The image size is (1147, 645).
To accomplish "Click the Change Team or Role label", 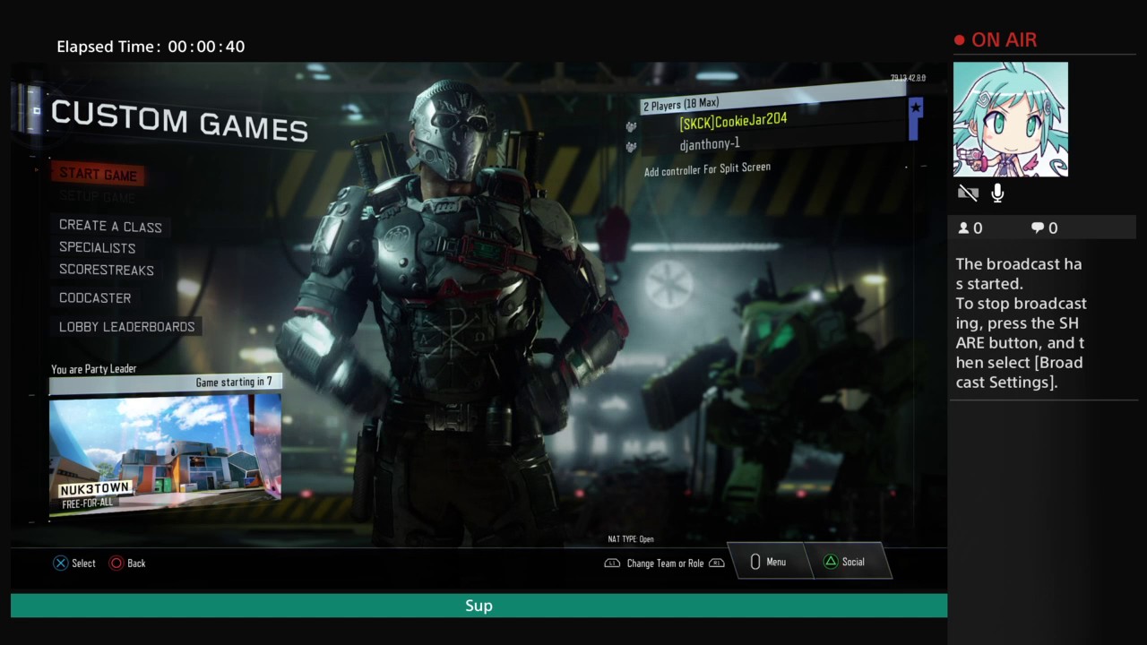I will tap(665, 563).
